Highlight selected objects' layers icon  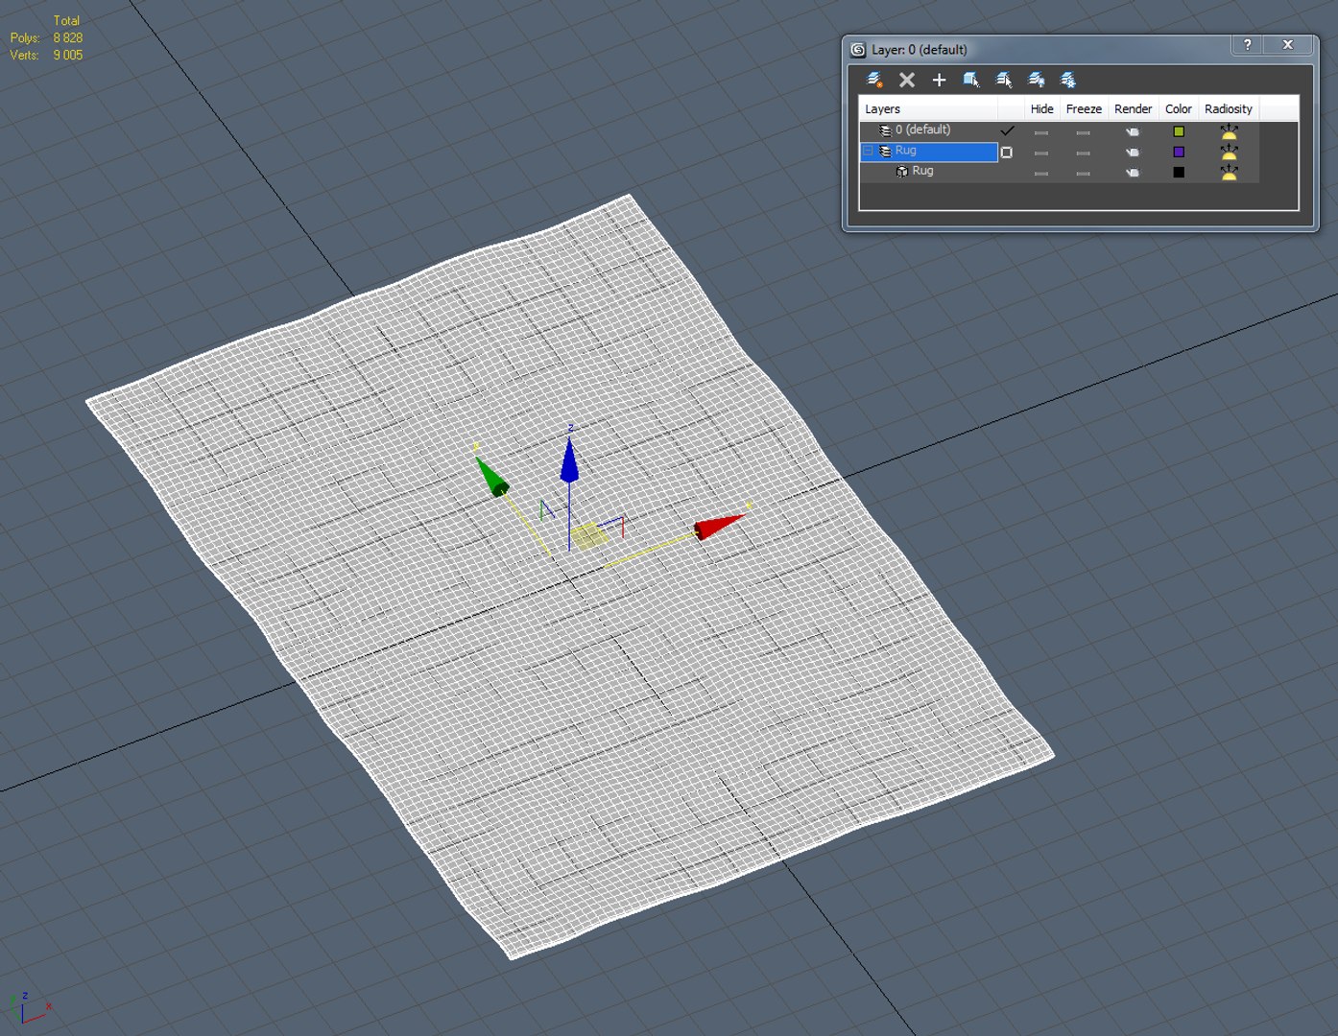pos(1004,80)
